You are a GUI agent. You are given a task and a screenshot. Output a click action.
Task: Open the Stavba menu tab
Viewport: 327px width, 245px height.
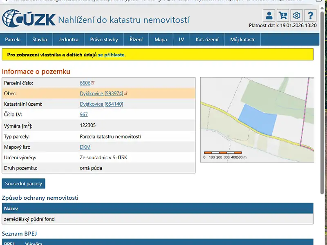click(39, 39)
